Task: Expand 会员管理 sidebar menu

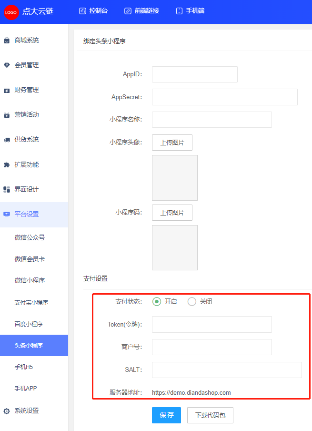Action: pyautogui.click(x=34, y=65)
